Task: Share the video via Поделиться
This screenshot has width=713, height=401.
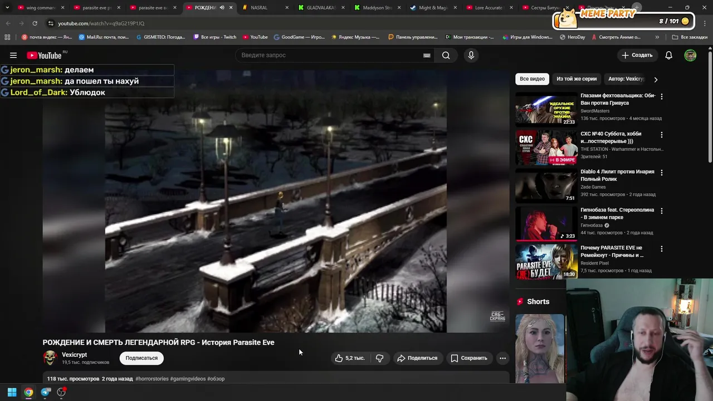Action: pos(417,358)
